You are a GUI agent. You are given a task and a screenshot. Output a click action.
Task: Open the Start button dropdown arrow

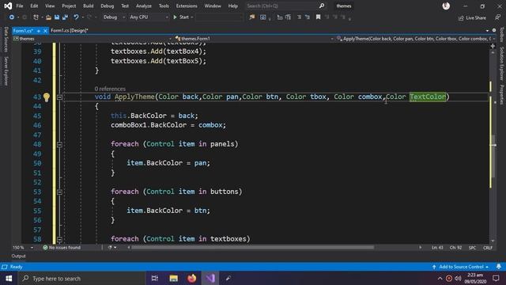192,17
